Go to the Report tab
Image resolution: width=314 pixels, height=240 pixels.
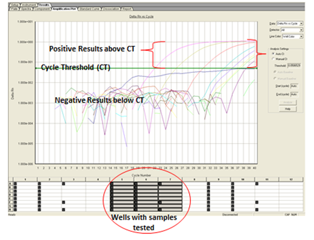pos(127,8)
